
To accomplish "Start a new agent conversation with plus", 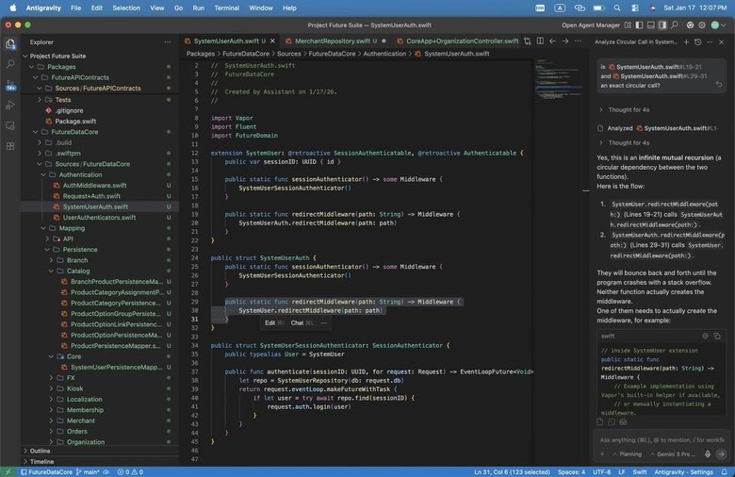I will coord(686,42).
